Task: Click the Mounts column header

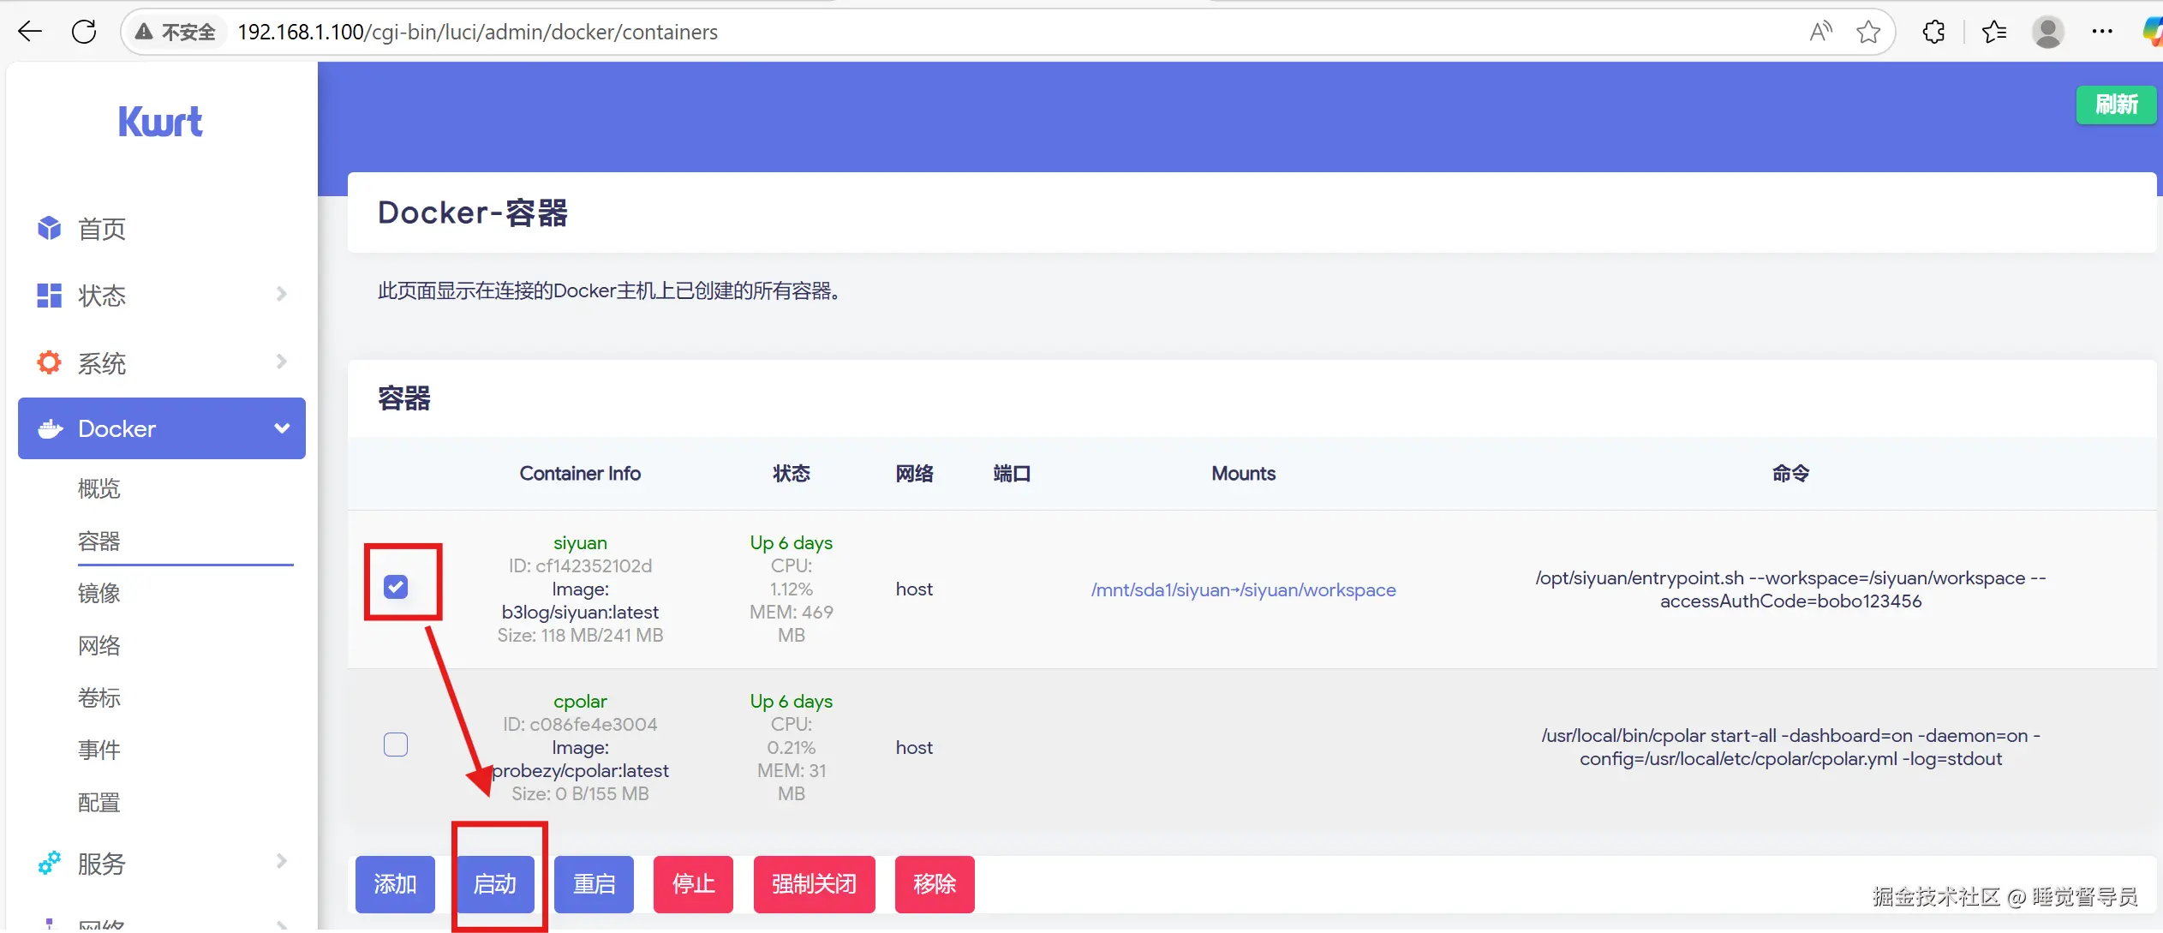Action: [1243, 473]
